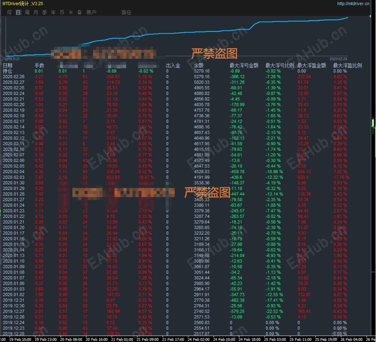Image resolution: width=376 pixels, height=342 pixels.
Task: Click loss ratio -22.52 %
Action: pyautogui.click(x=274, y=311)
